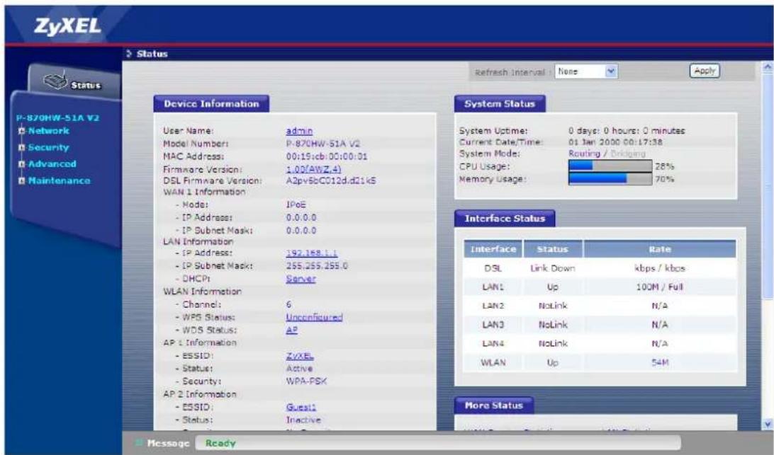This screenshot has width=774, height=455.
Task: Open the Guest1 ESSID link
Action: pos(301,407)
